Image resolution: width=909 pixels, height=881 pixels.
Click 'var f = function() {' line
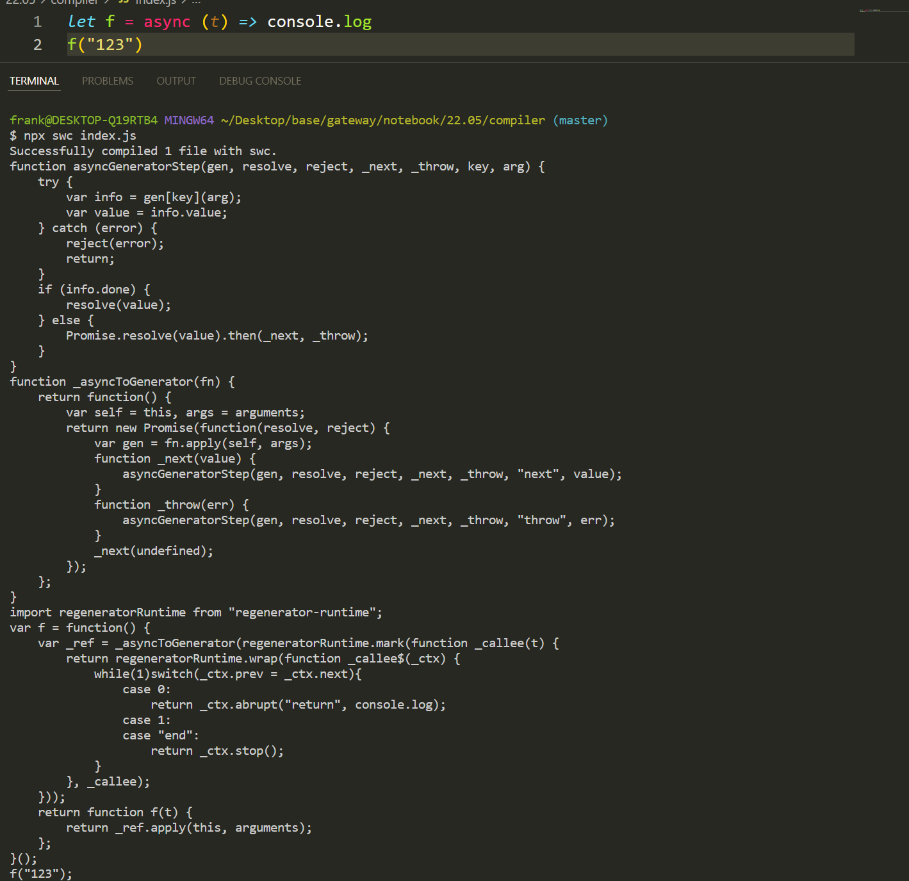click(80, 628)
